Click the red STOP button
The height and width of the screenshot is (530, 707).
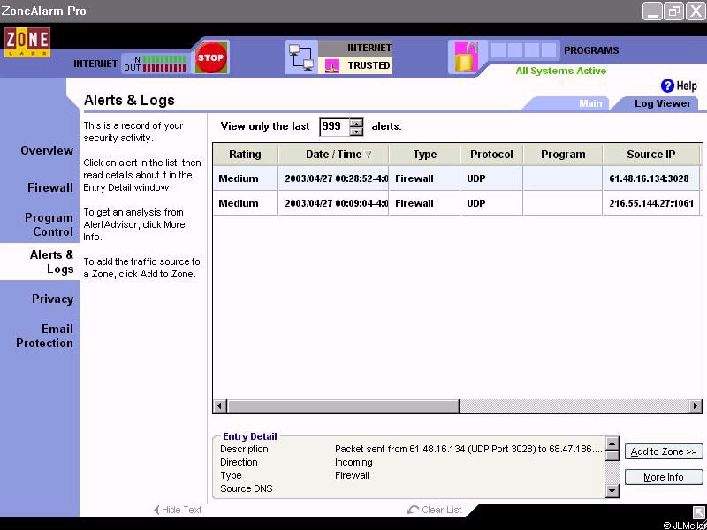tap(210, 57)
